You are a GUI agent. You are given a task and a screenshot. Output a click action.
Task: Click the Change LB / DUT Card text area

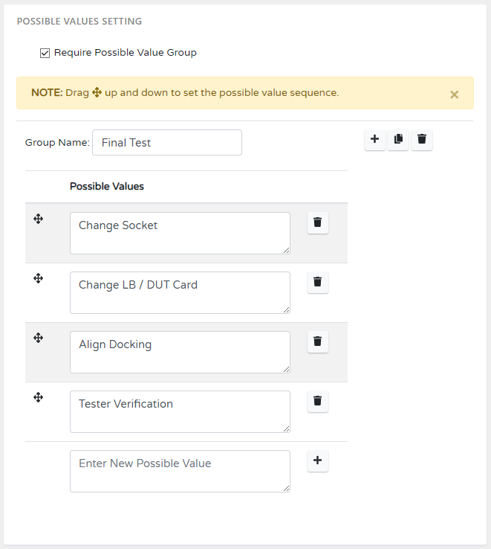pos(180,292)
